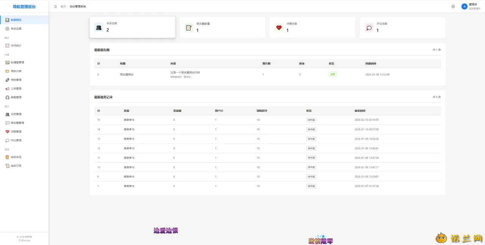Click the members icon on 会员总数 card

[99, 27]
